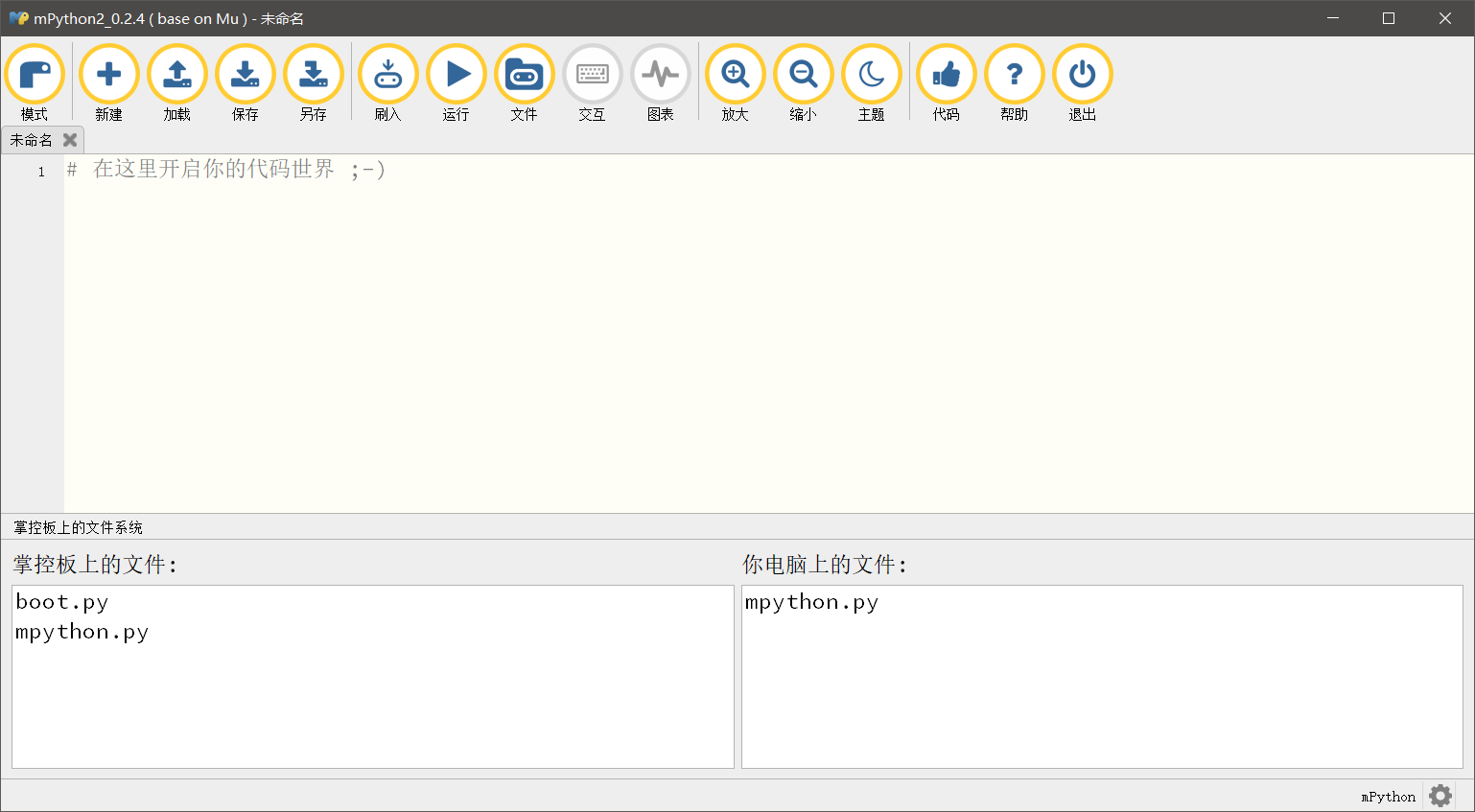1475x812 pixels.
Task: Click the 你电脑上的文件 heading
Action: [824, 565]
